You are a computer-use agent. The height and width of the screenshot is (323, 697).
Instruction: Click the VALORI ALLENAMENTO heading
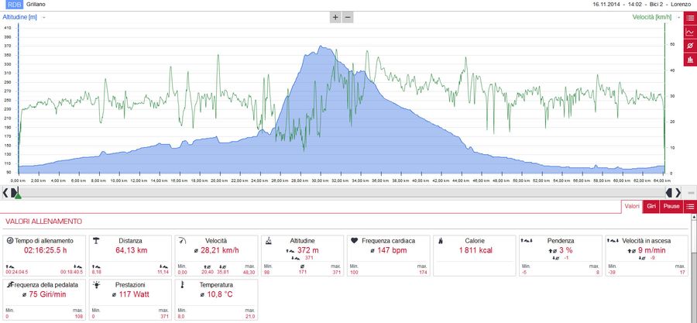click(x=43, y=221)
